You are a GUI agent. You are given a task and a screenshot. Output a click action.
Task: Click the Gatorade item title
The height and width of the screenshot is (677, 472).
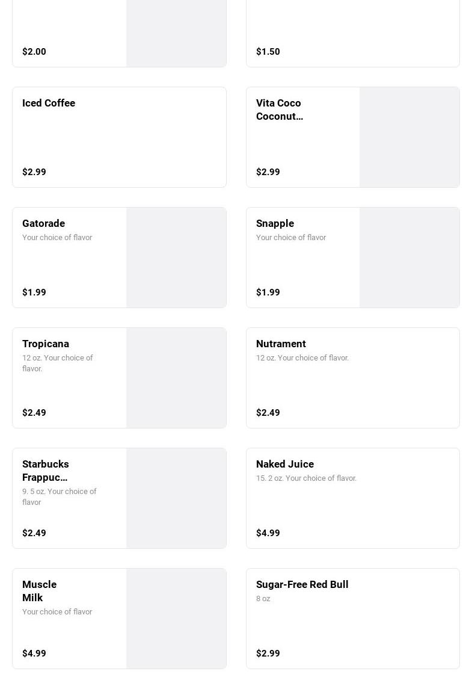43,223
